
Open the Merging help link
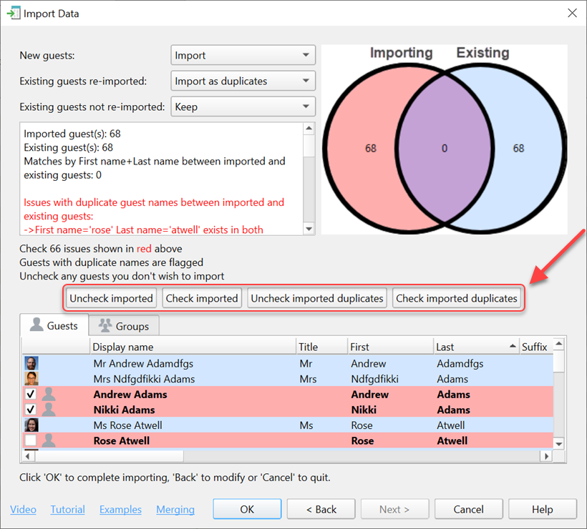[x=175, y=510]
